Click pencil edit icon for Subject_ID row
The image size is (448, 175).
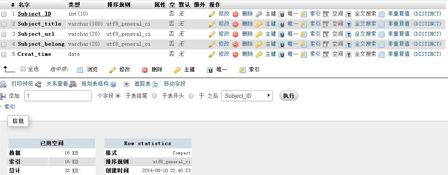(212, 14)
